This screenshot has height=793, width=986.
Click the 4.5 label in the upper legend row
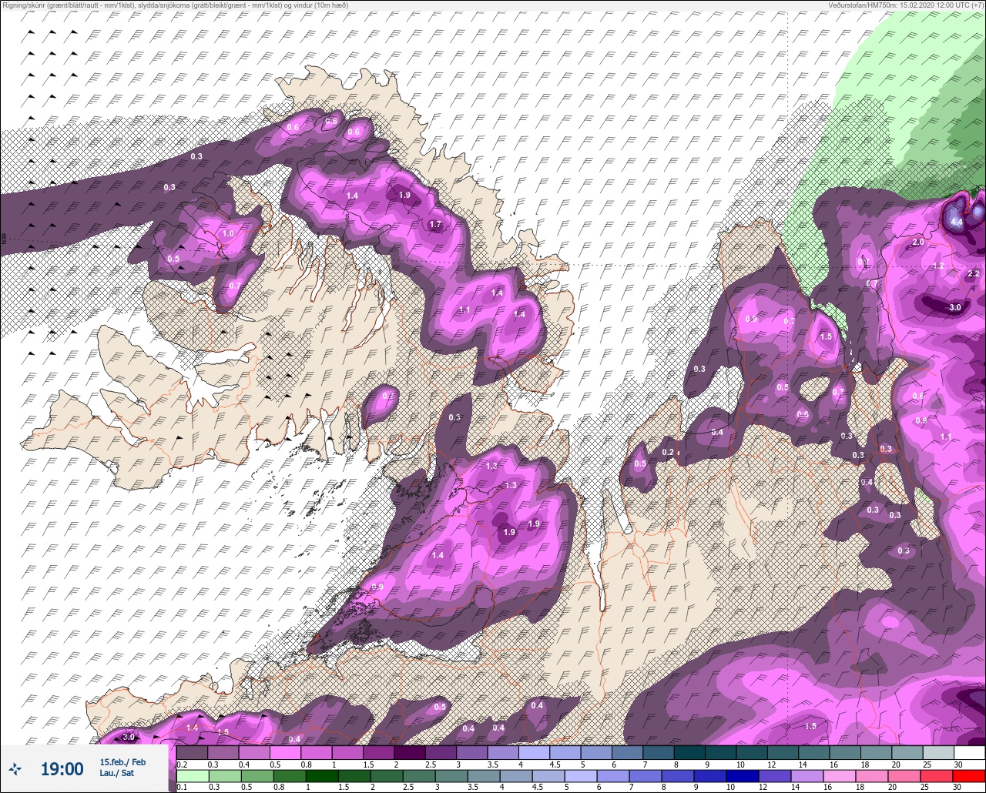pyautogui.click(x=556, y=765)
